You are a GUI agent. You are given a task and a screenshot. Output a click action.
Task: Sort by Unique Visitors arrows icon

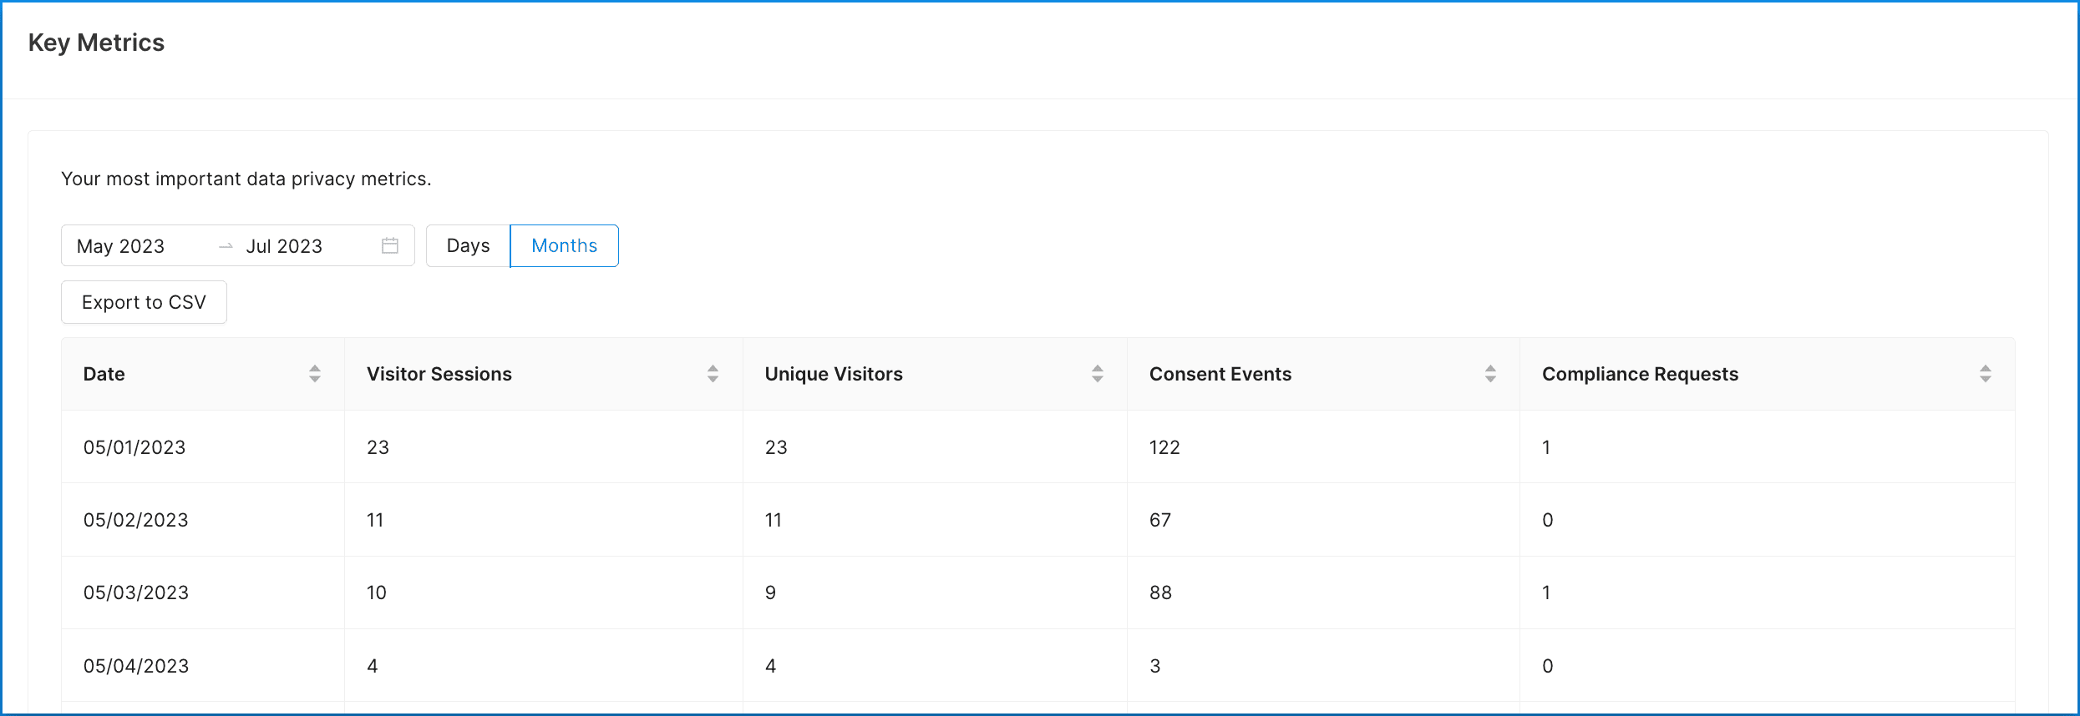[x=1098, y=374]
